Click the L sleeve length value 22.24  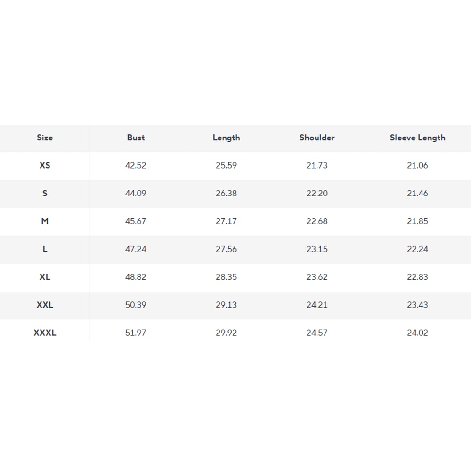click(417, 249)
